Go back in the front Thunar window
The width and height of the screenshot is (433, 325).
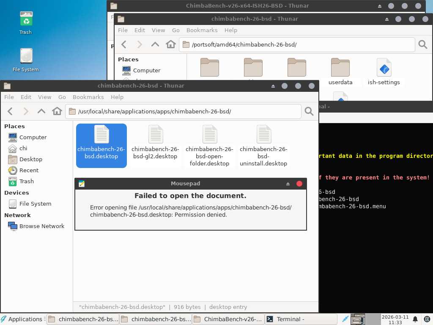tap(10, 111)
